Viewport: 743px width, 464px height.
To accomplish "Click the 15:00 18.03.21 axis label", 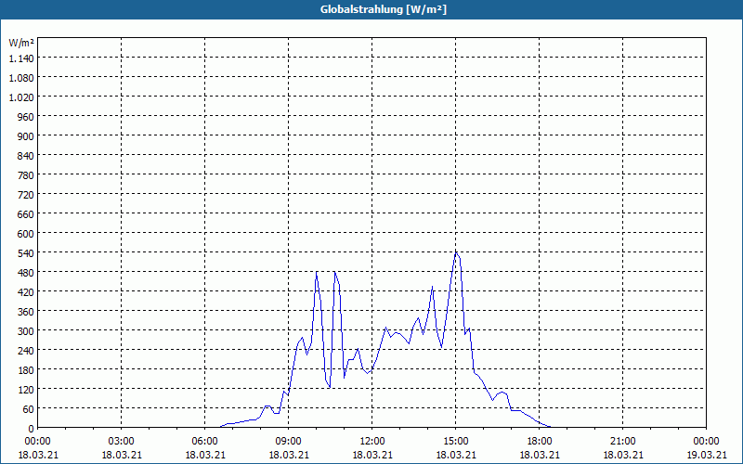I will tap(456, 448).
